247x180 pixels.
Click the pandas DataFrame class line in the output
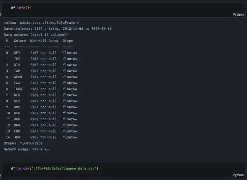click(41, 23)
